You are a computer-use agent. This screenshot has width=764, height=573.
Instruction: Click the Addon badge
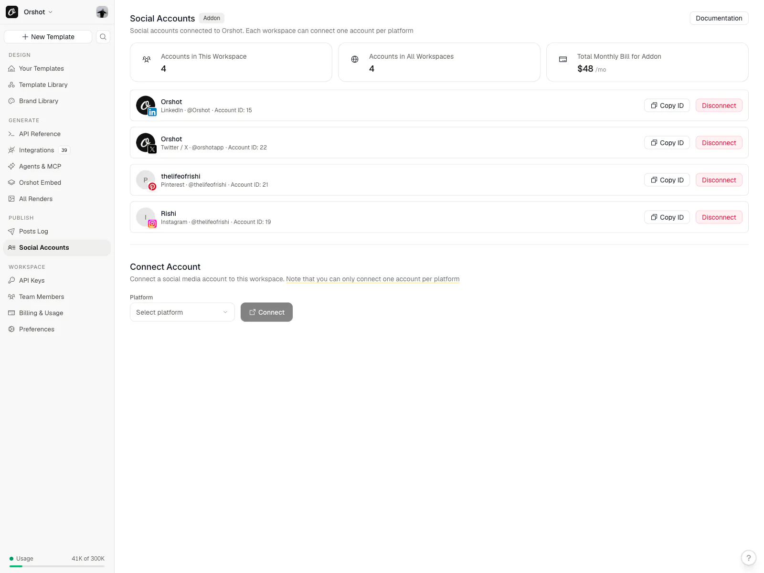[x=212, y=18]
